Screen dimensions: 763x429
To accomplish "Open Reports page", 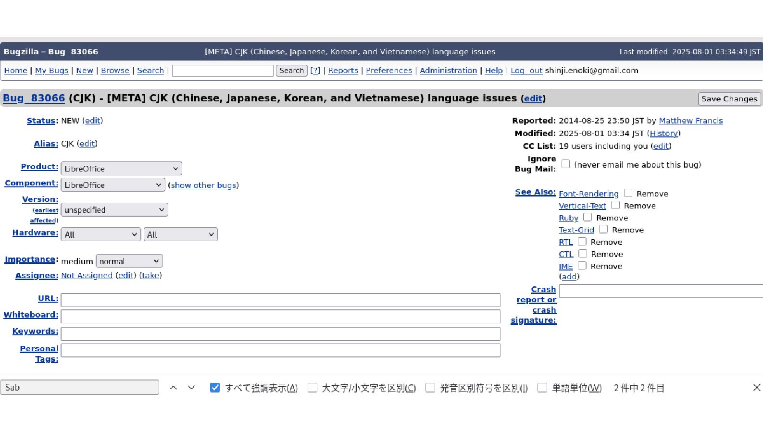I will tap(343, 71).
